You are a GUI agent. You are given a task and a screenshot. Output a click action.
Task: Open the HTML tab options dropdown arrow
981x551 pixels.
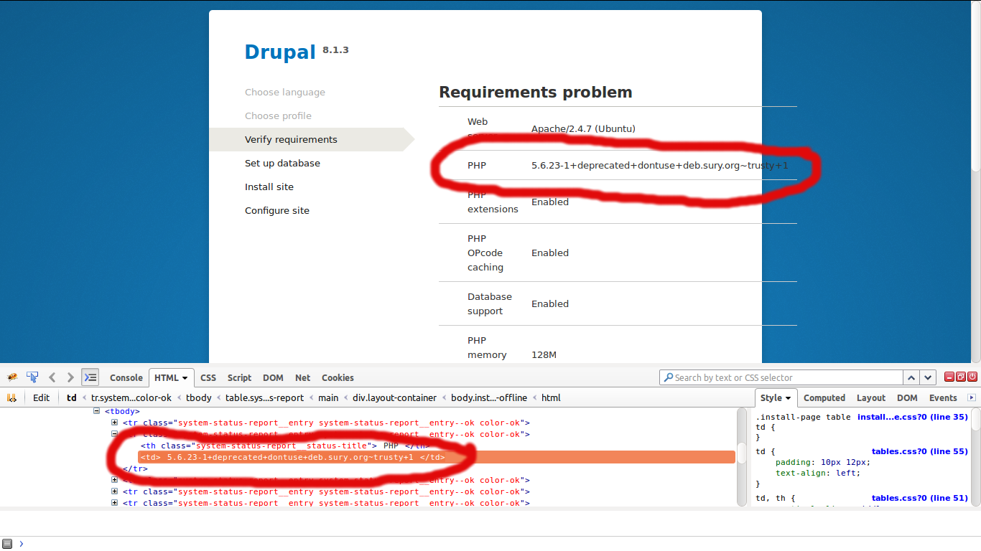click(185, 377)
